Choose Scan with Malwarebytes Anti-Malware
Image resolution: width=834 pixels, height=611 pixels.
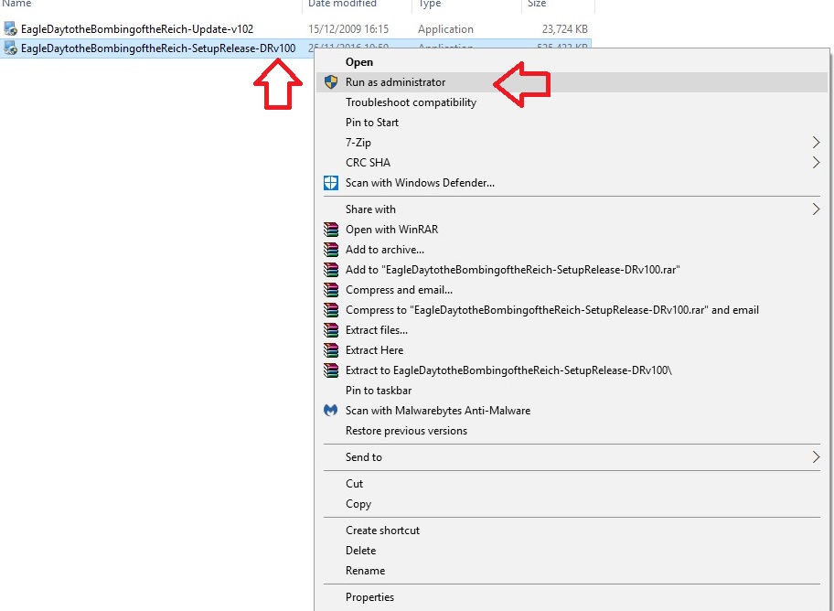[572, 411]
